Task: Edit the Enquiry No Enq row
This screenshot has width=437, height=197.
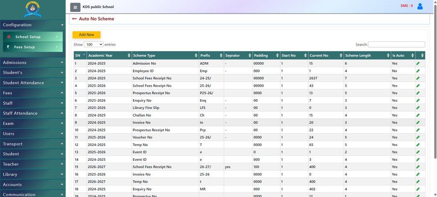Action: pos(418,100)
